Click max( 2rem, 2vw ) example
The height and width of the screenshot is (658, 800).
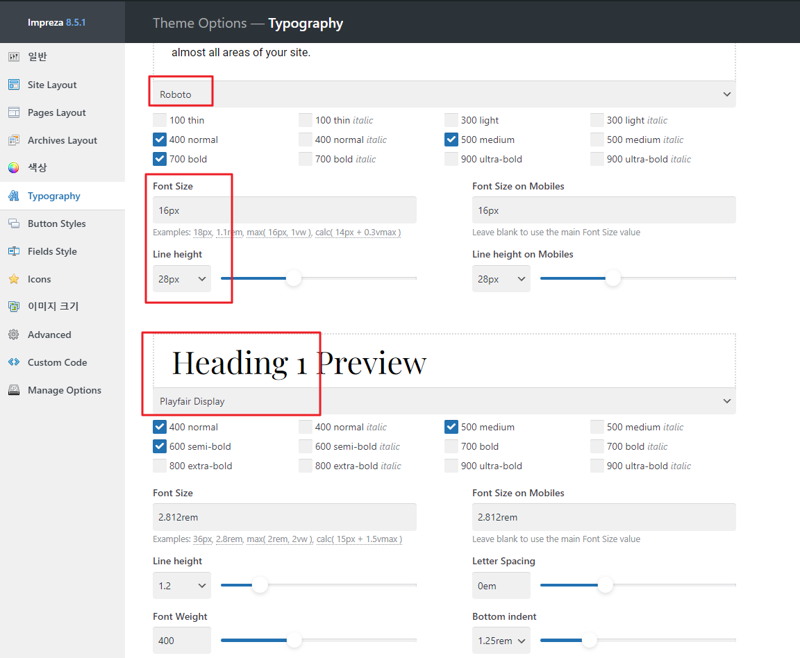(x=280, y=539)
